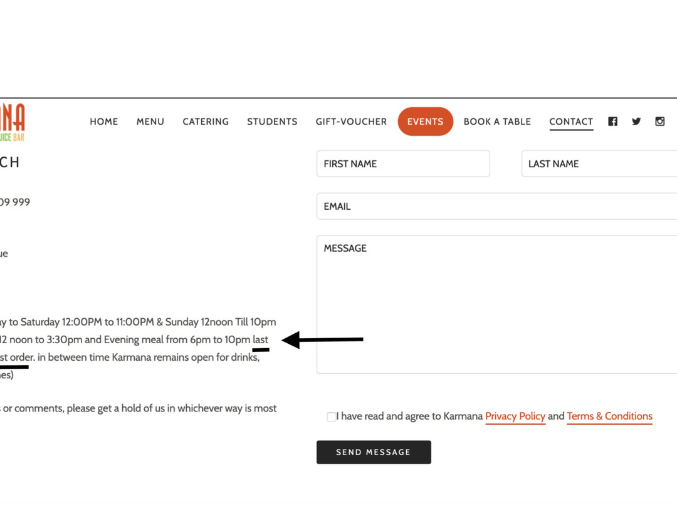
Task: Go to the HOME page
Action: (x=103, y=121)
